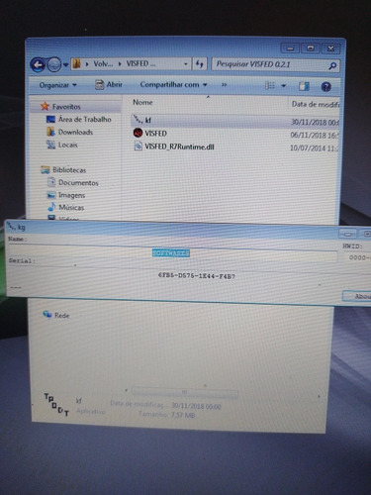The width and height of the screenshot is (371, 495).
Task: Select the kf keygen file
Action: click(142, 120)
